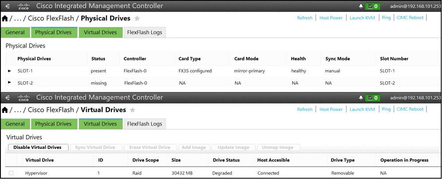
Task: Click Ping link on the Physical Drives page
Action: 386,17
